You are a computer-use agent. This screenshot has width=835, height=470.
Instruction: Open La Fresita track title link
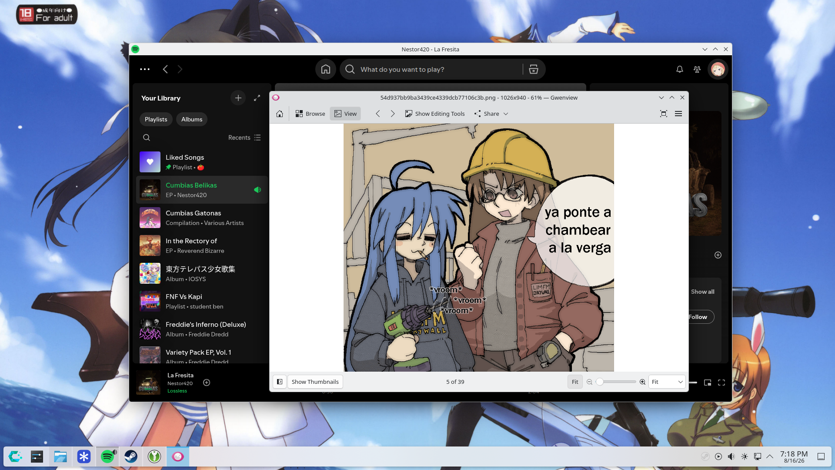coord(180,375)
